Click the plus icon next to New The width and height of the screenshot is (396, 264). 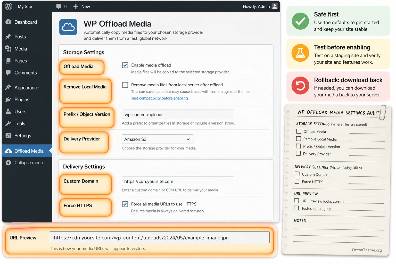point(76,7)
